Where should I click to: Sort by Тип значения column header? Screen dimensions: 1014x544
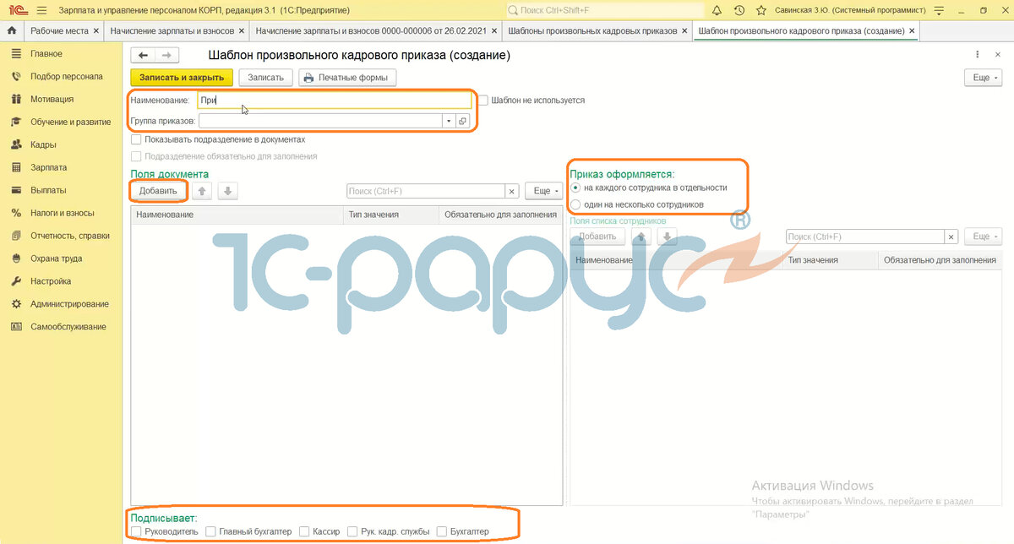(x=391, y=215)
